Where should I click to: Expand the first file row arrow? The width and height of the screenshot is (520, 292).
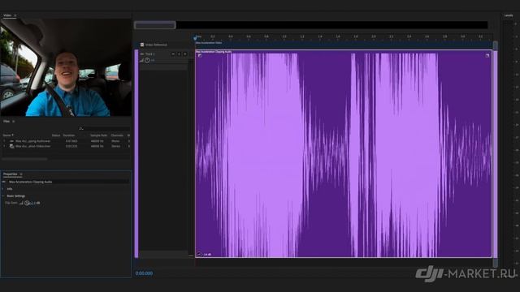click(x=4, y=141)
